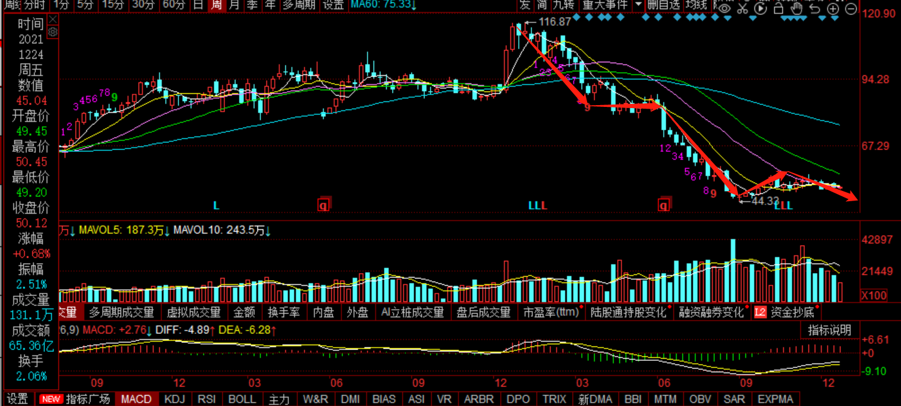Select the 60分 period
The height and width of the screenshot is (406, 901).
tap(174, 5)
